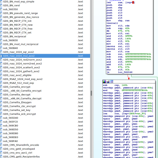This screenshot has width=158, height=158.
Task: Click the 'lea rax, [rsp+0]' instruction
Action: point(121,3)
